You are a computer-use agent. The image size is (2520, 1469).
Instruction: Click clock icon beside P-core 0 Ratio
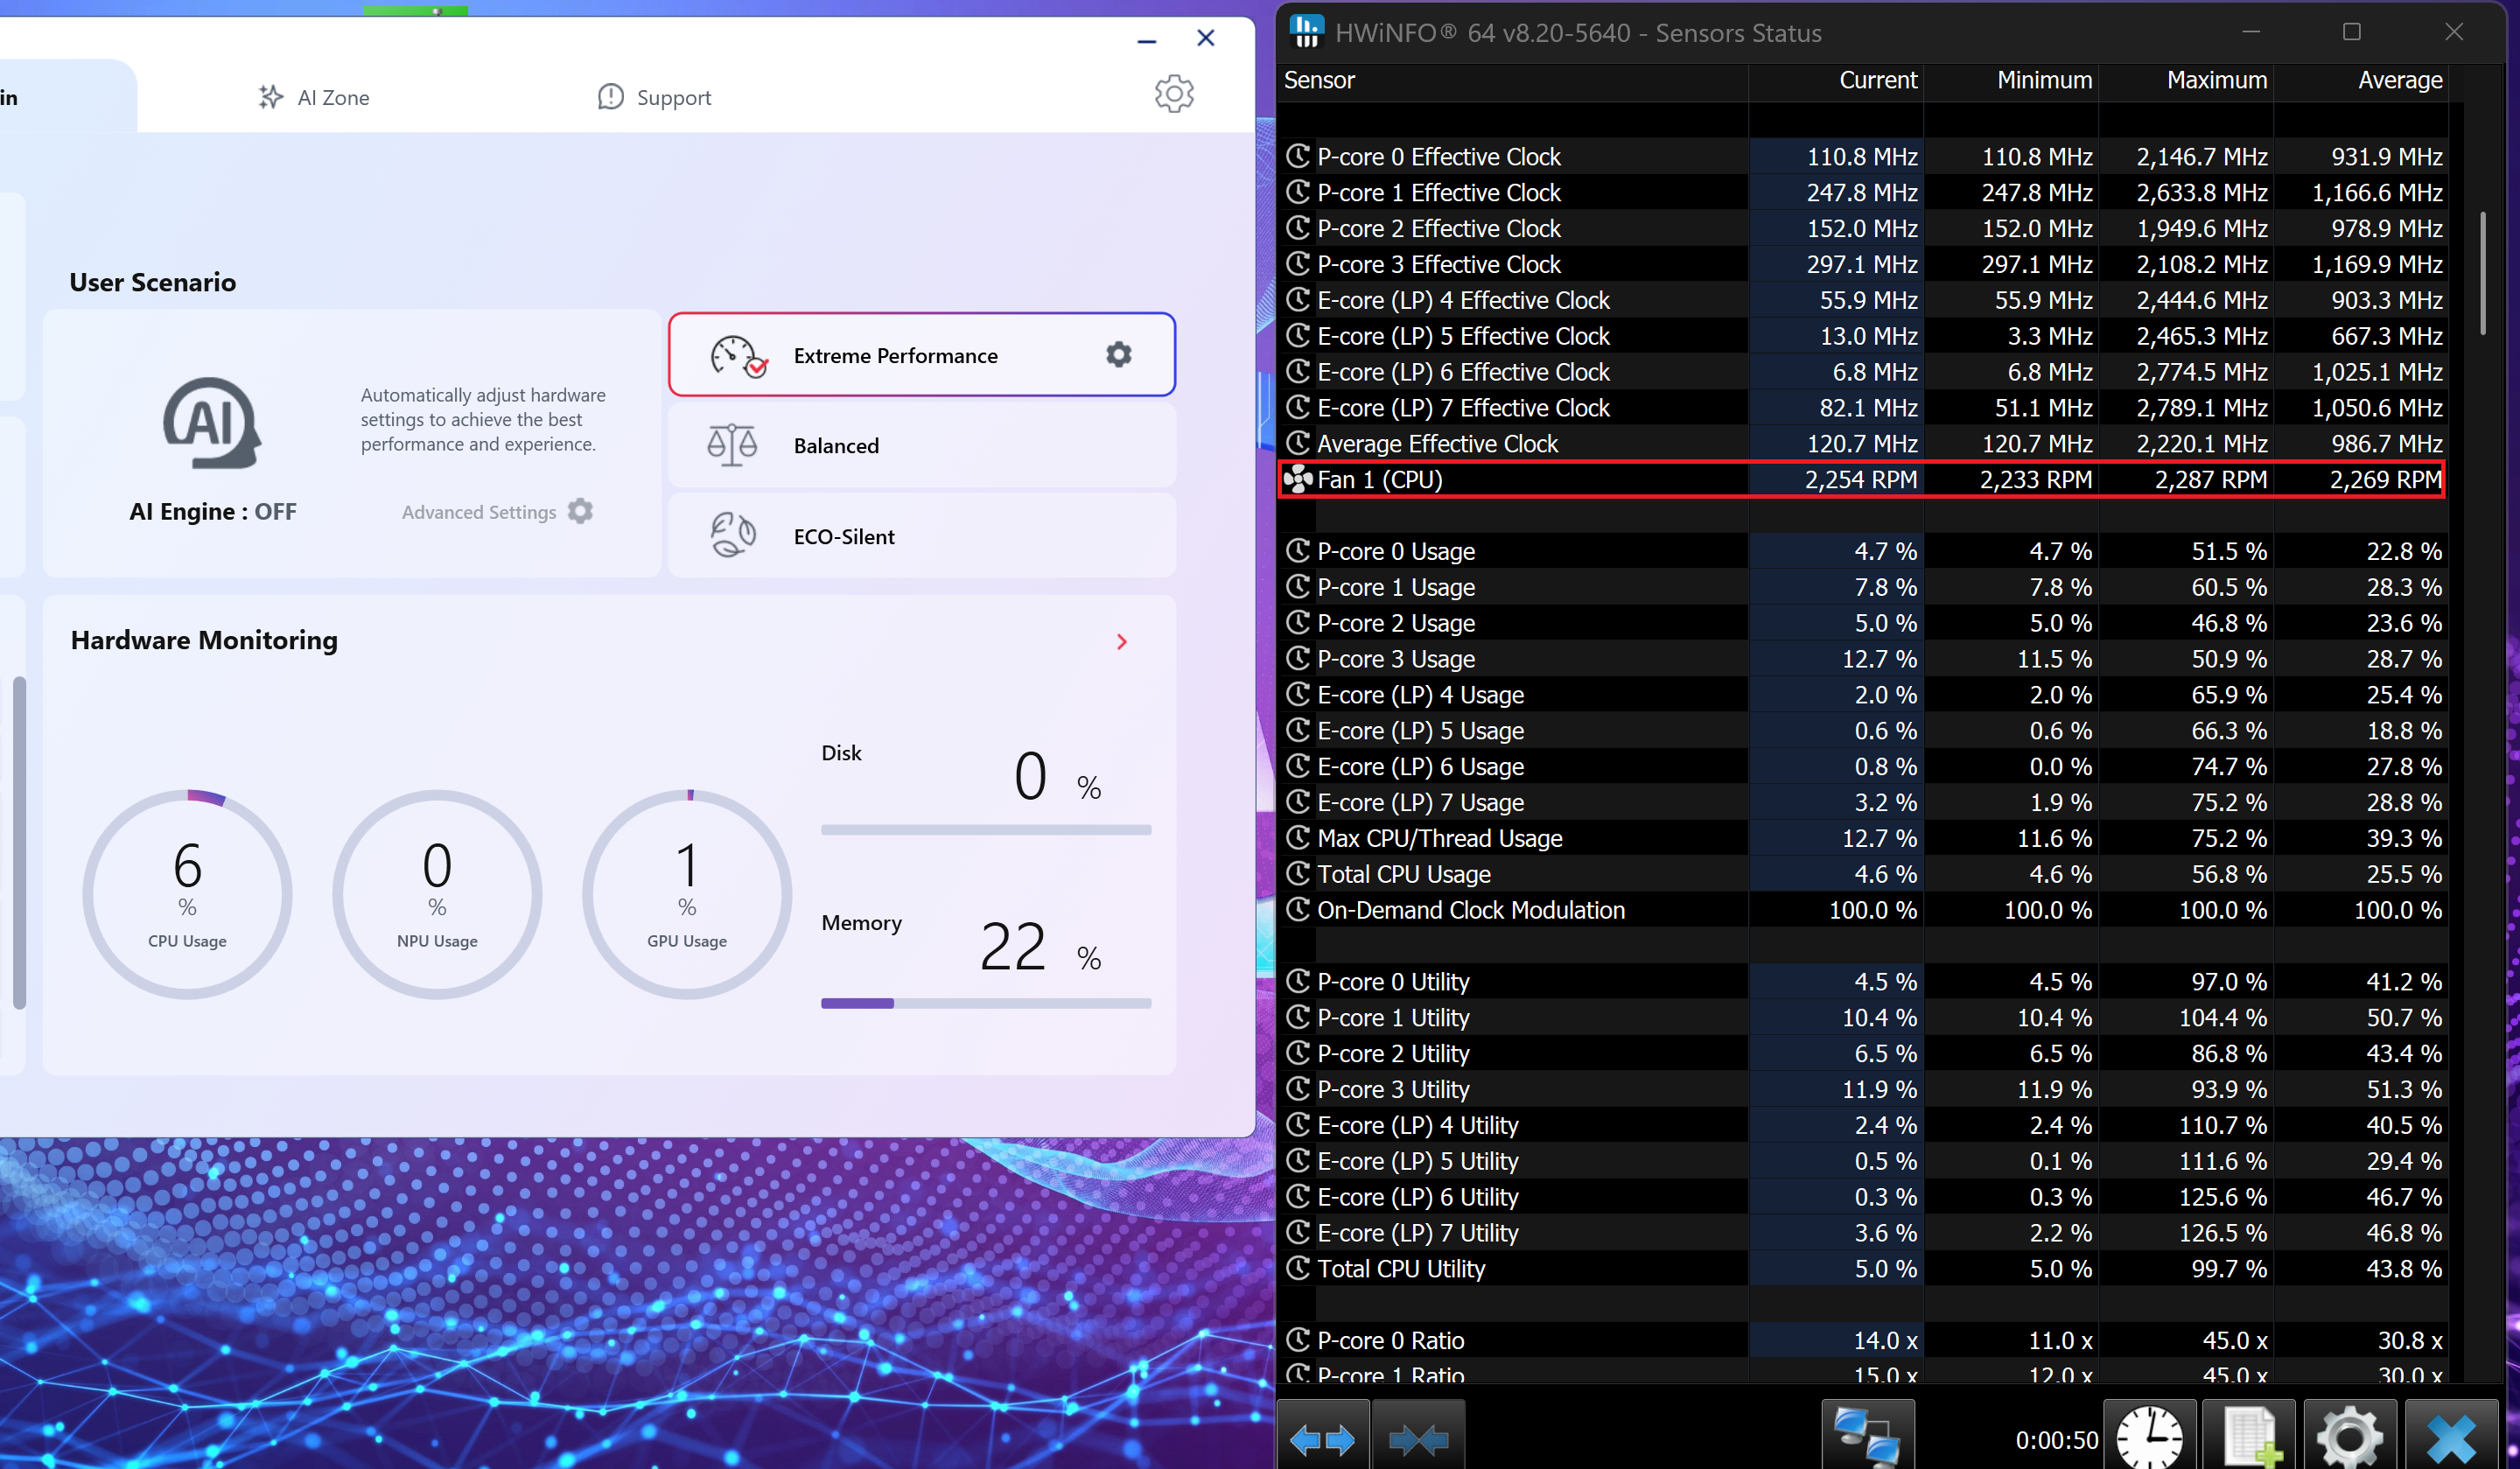click(1298, 1339)
